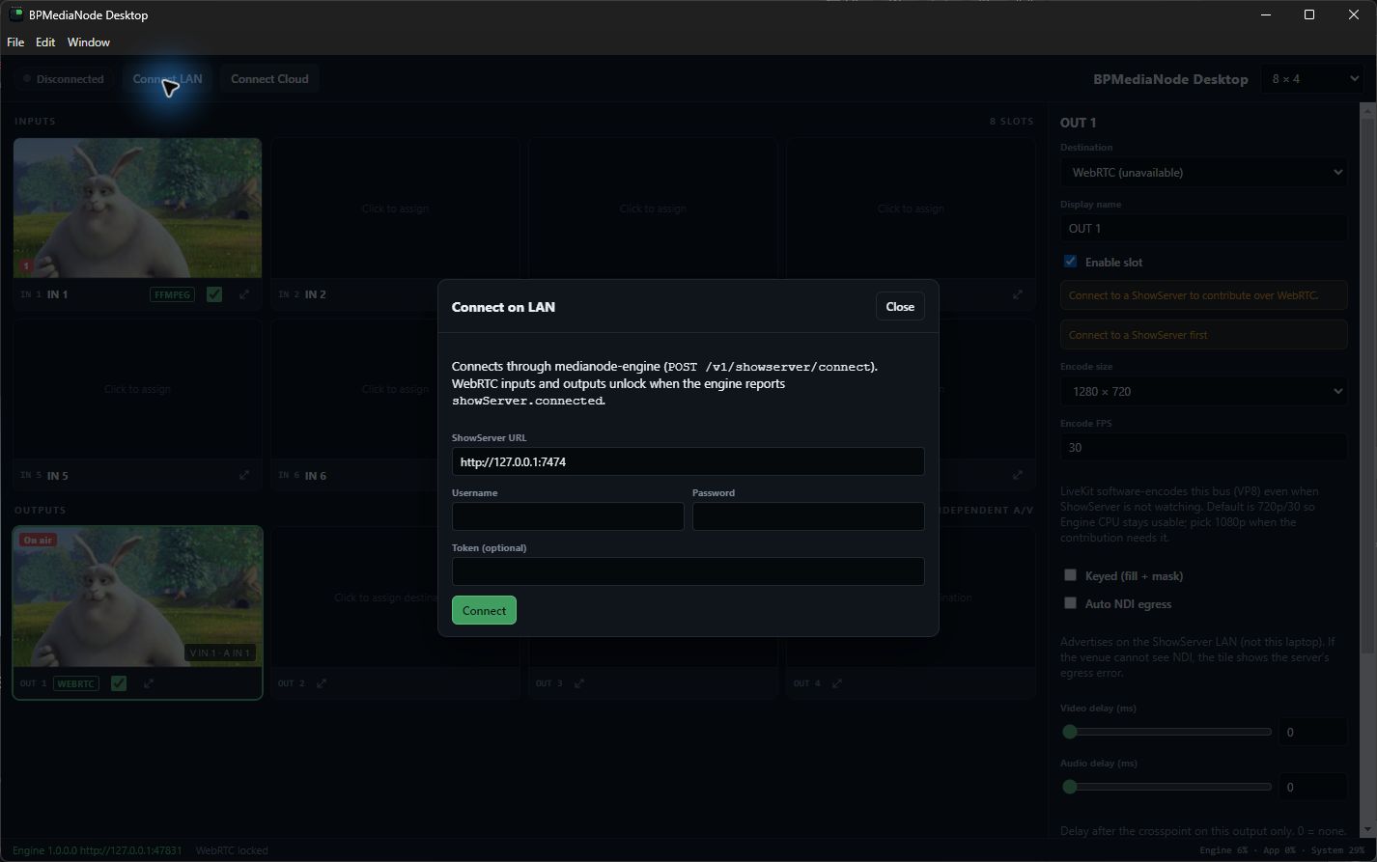Click the WEBRTC badge on OUT 1
The width and height of the screenshot is (1377, 862).
pos(76,683)
